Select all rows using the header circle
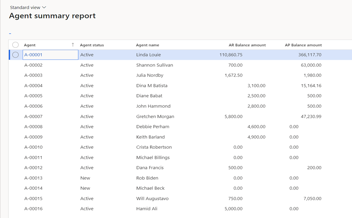 point(15,44)
